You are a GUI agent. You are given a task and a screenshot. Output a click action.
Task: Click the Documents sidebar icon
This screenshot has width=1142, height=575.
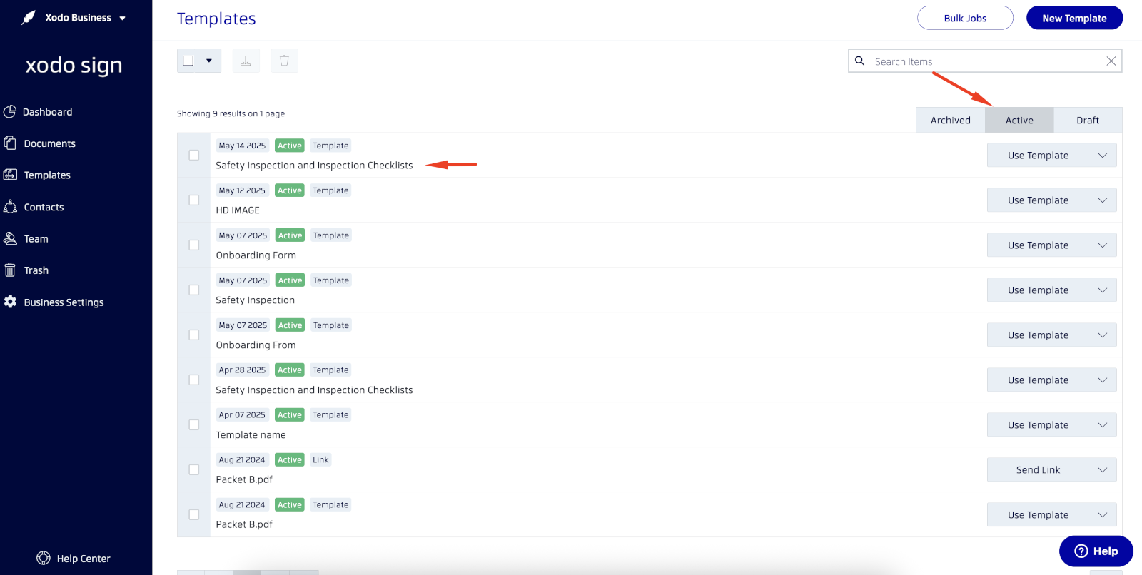click(10, 143)
